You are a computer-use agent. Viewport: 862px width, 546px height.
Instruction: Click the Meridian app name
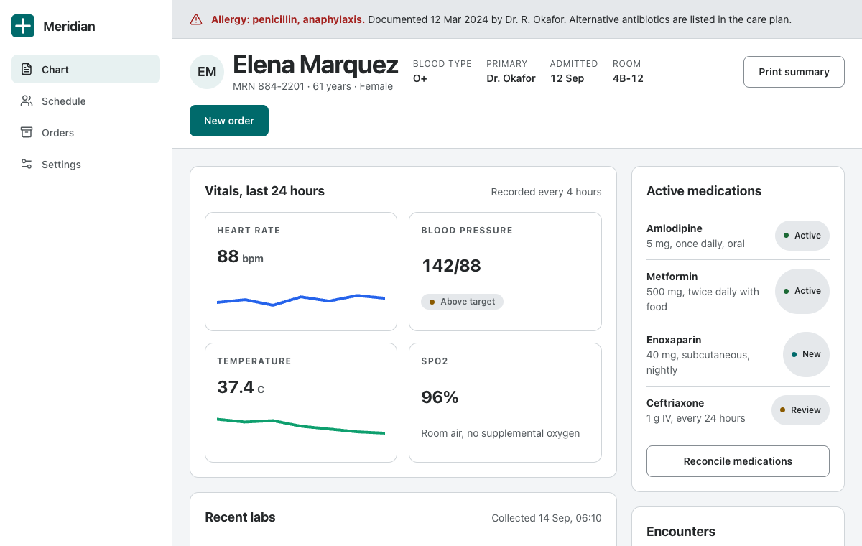69,27
